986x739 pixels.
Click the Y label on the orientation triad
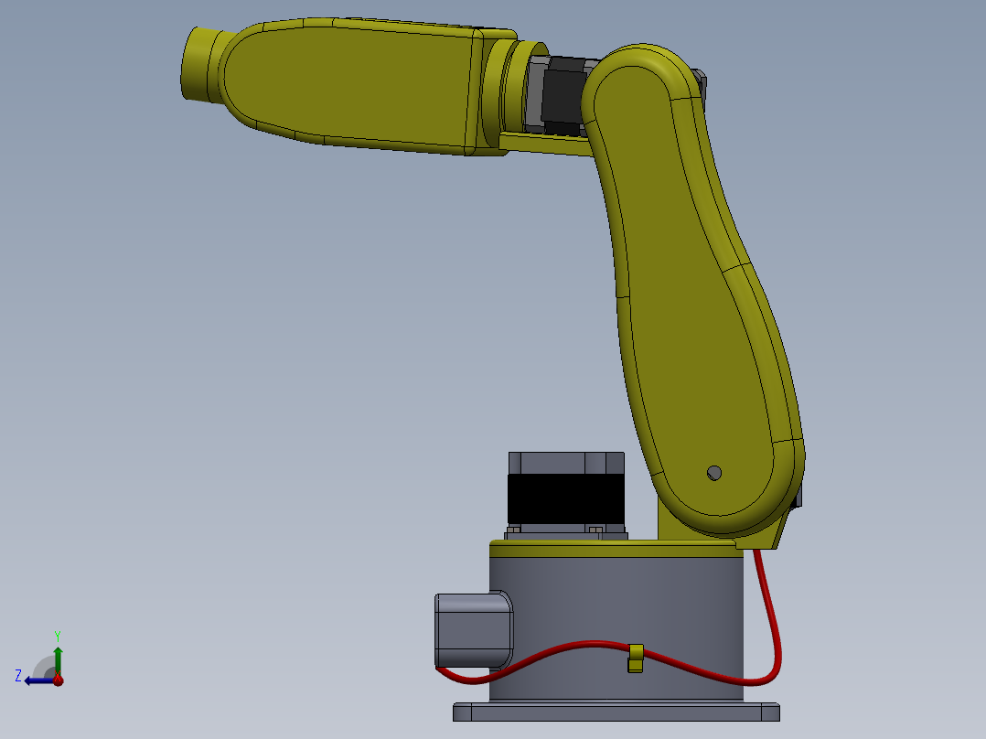58,636
